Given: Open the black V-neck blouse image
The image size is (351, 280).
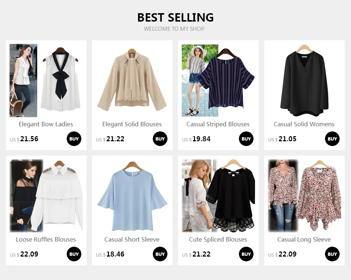Looking at the screenshot, I should [x=304, y=81].
